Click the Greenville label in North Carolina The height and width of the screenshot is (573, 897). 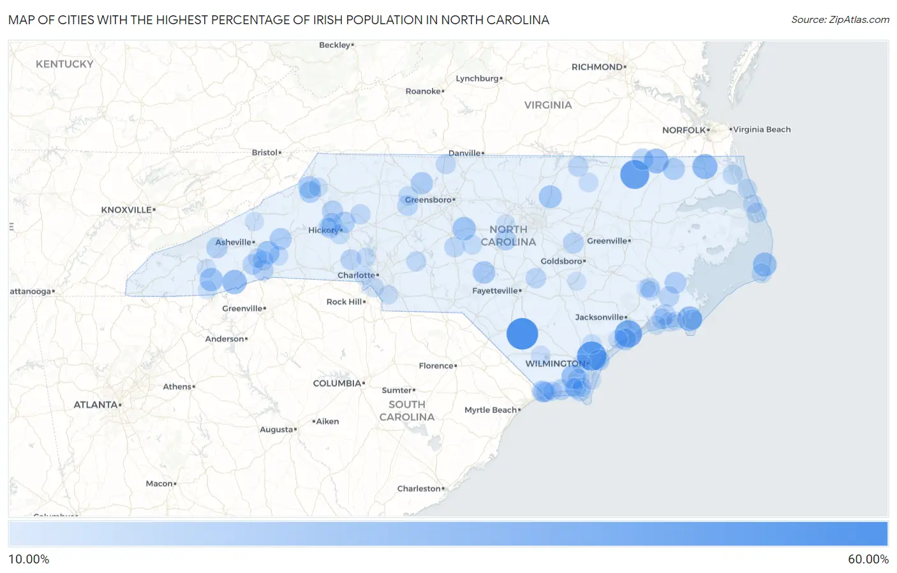(x=607, y=240)
